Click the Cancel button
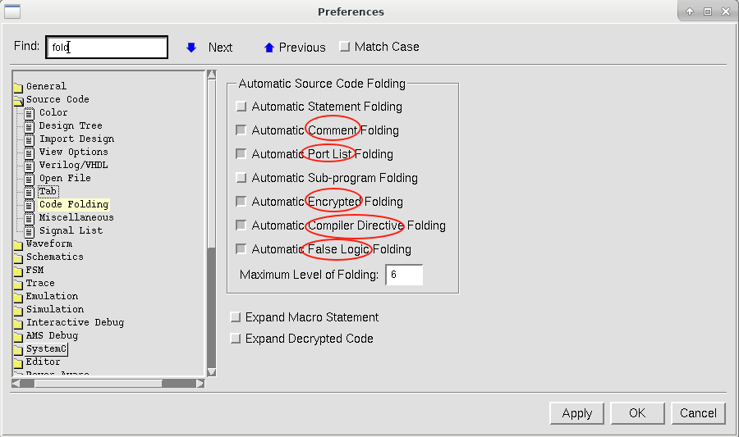This screenshot has height=437, width=739. [x=698, y=413]
